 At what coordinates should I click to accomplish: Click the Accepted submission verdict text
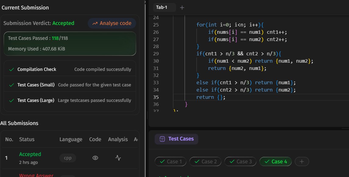63,23
